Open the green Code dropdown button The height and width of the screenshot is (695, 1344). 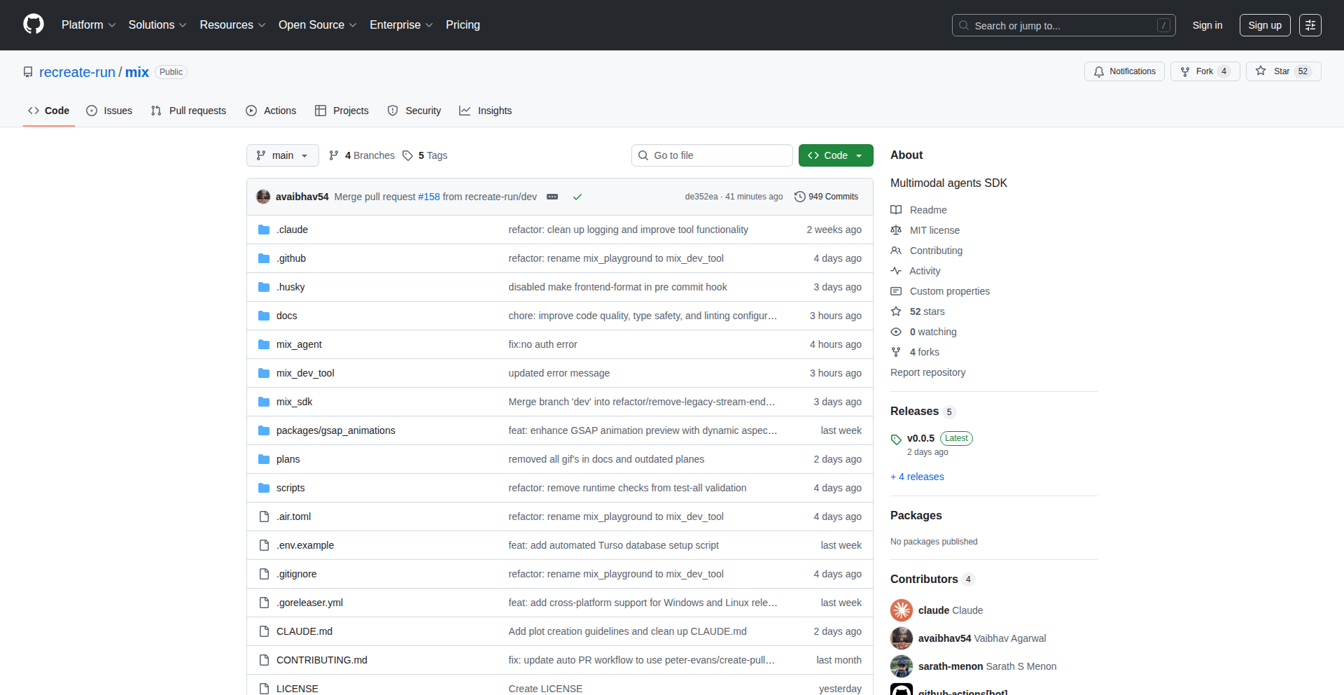[x=836, y=155]
